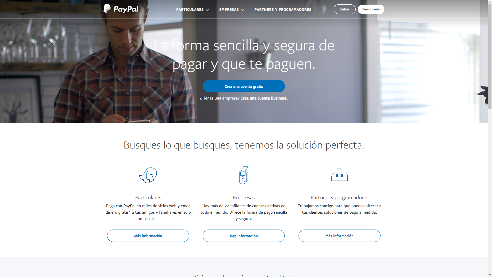The width and height of the screenshot is (492, 277).
Task: Open the Empresas navigation menu
Action: coord(229,9)
